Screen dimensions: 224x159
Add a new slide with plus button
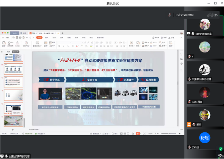click(13, 130)
